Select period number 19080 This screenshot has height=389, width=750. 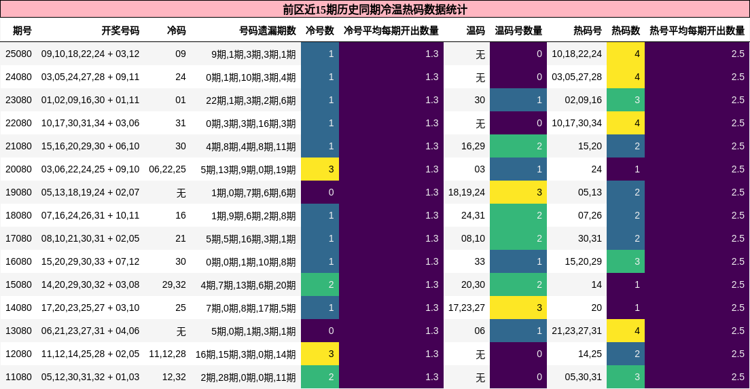click(18, 193)
